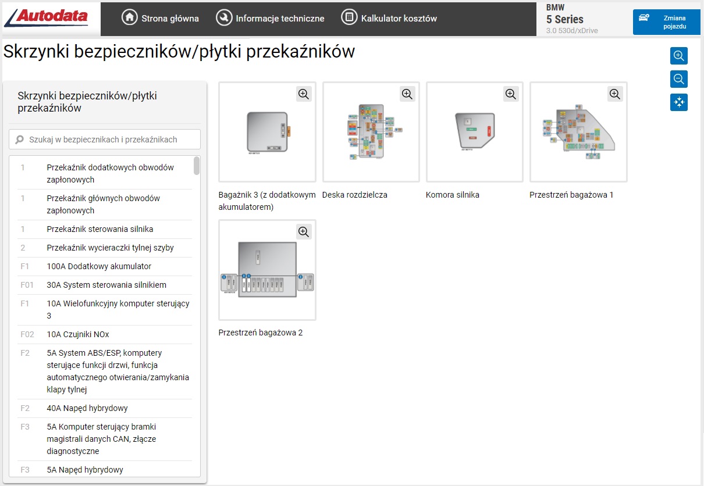Click the Komora silnika caption
This screenshot has height=486, width=704.
tap(453, 195)
